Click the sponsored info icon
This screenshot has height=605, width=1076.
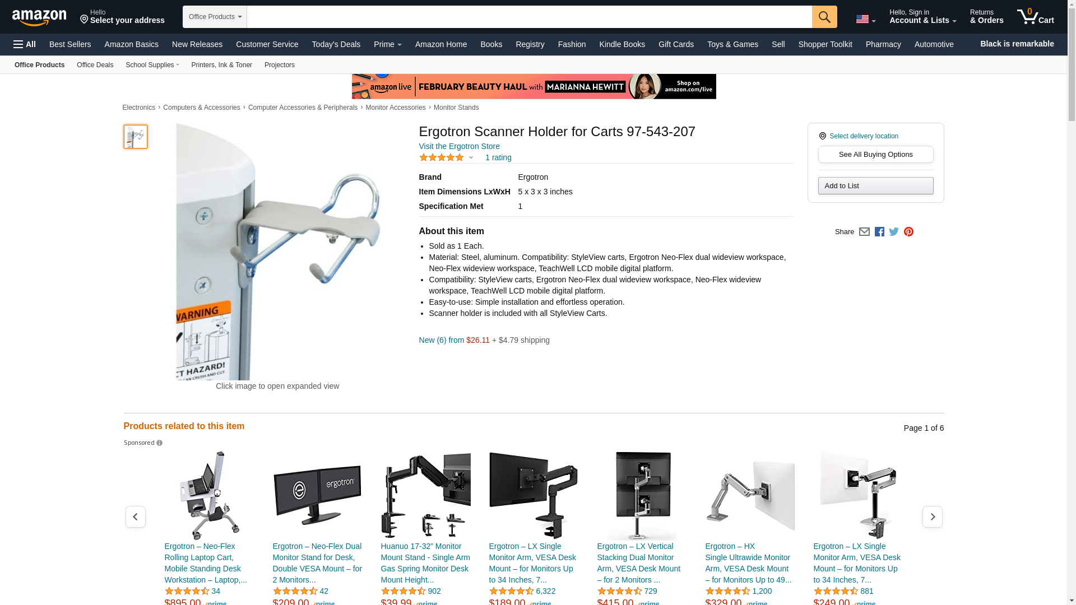160,443
